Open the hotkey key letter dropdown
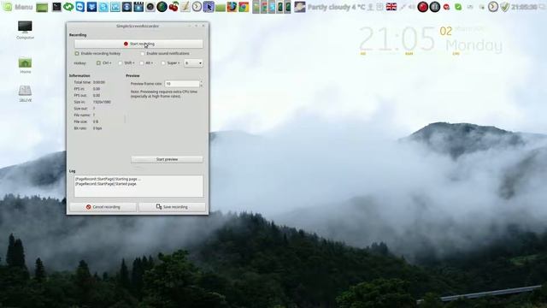Image resolution: width=547 pixels, height=308 pixels. (193, 63)
